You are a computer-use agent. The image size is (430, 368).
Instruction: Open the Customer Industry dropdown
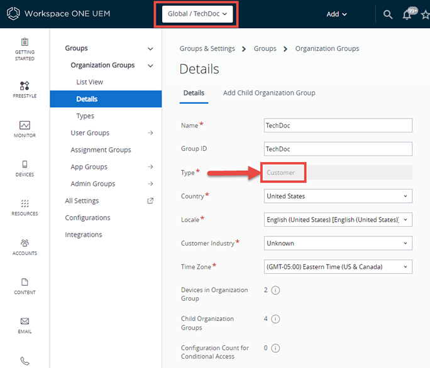coord(338,243)
